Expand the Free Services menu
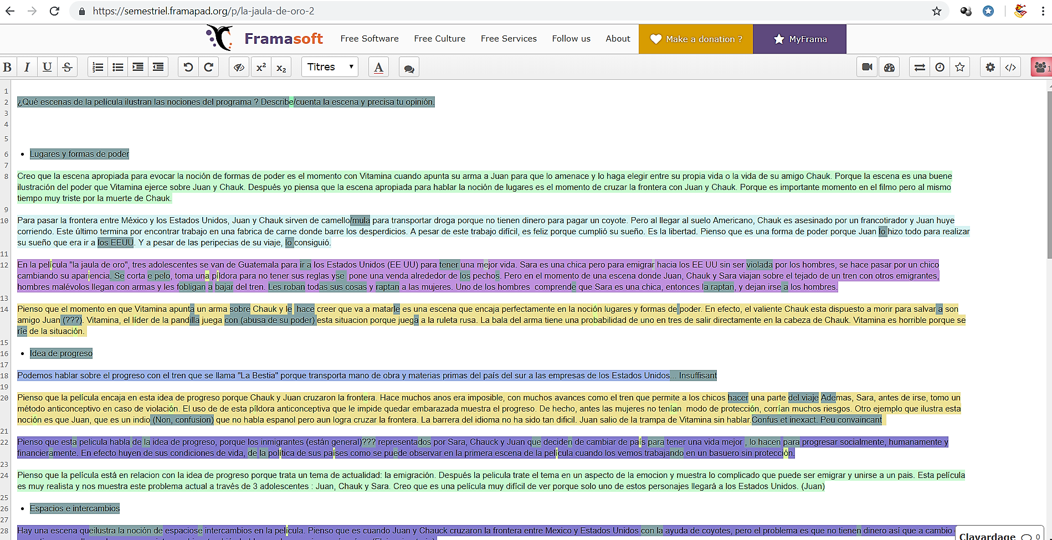Image resolution: width=1052 pixels, height=540 pixels. point(509,39)
